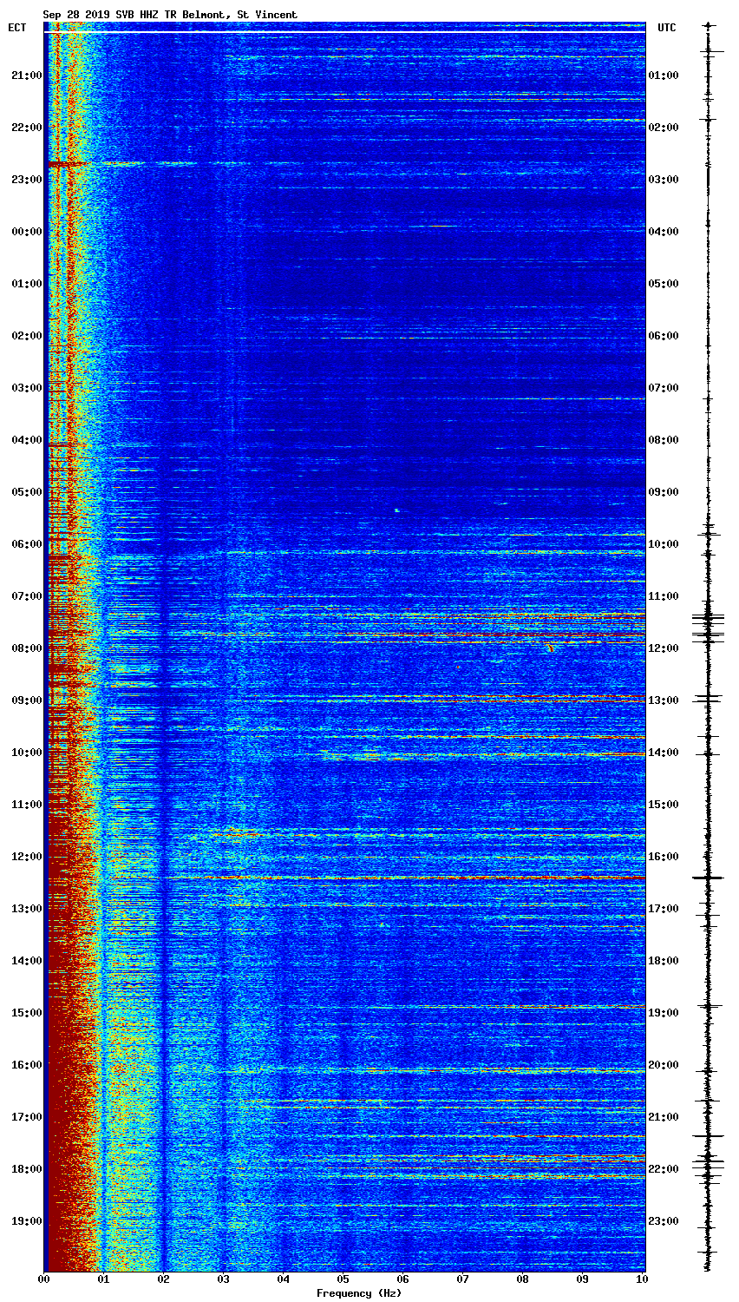Pick the 17:00 label on the UTC axis

point(664,909)
